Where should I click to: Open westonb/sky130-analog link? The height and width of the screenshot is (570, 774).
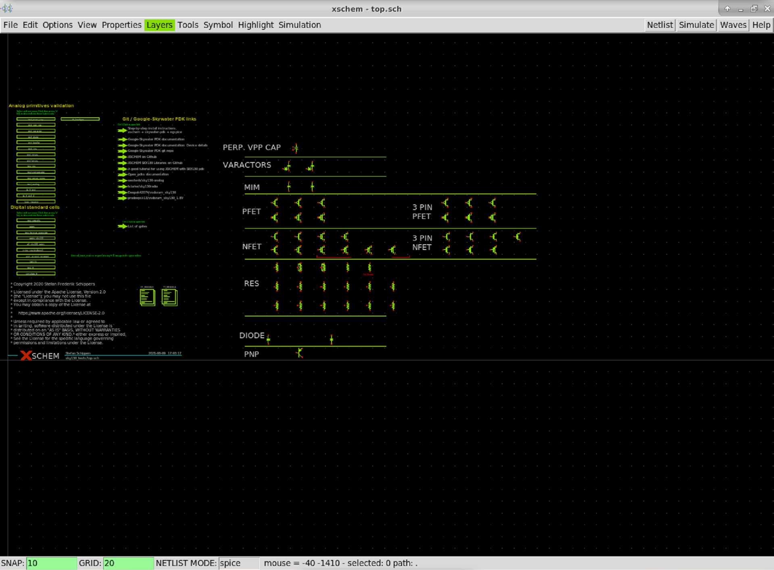pos(146,181)
